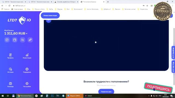Click the browser back arrow
The image size is (175, 98).
pos(2,6)
